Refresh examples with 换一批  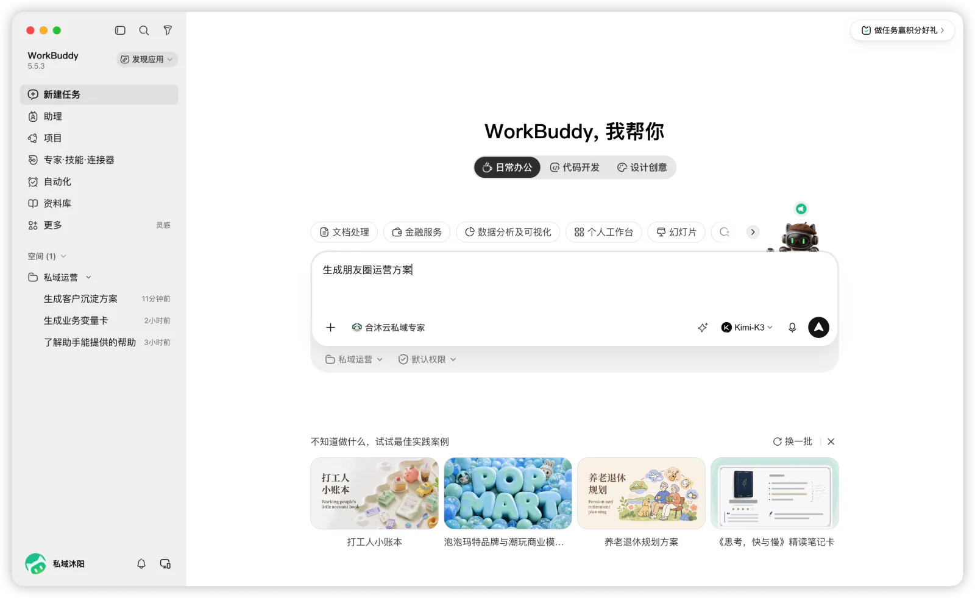[x=793, y=441]
